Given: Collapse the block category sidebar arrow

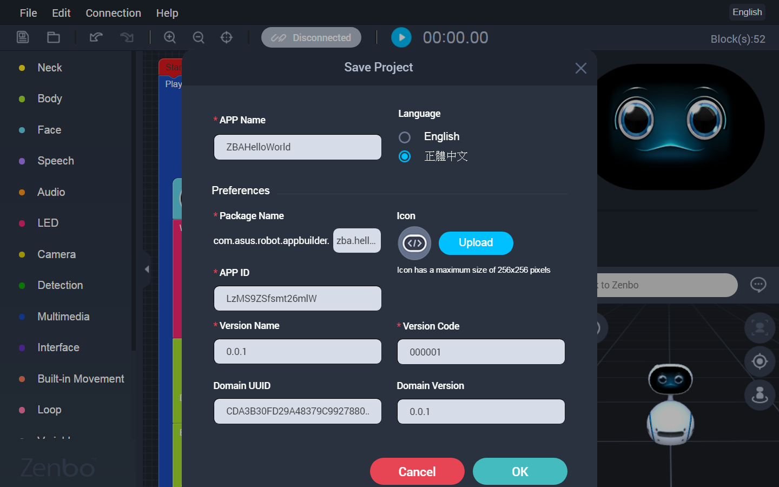Looking at the screenshot, I should tap(147, 269).
